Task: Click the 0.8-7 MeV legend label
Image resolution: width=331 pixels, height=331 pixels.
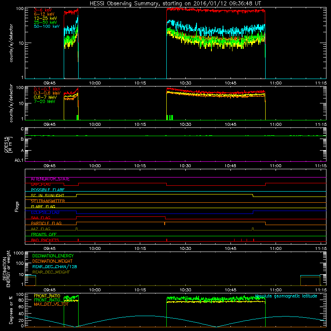Action: [45, 97]
